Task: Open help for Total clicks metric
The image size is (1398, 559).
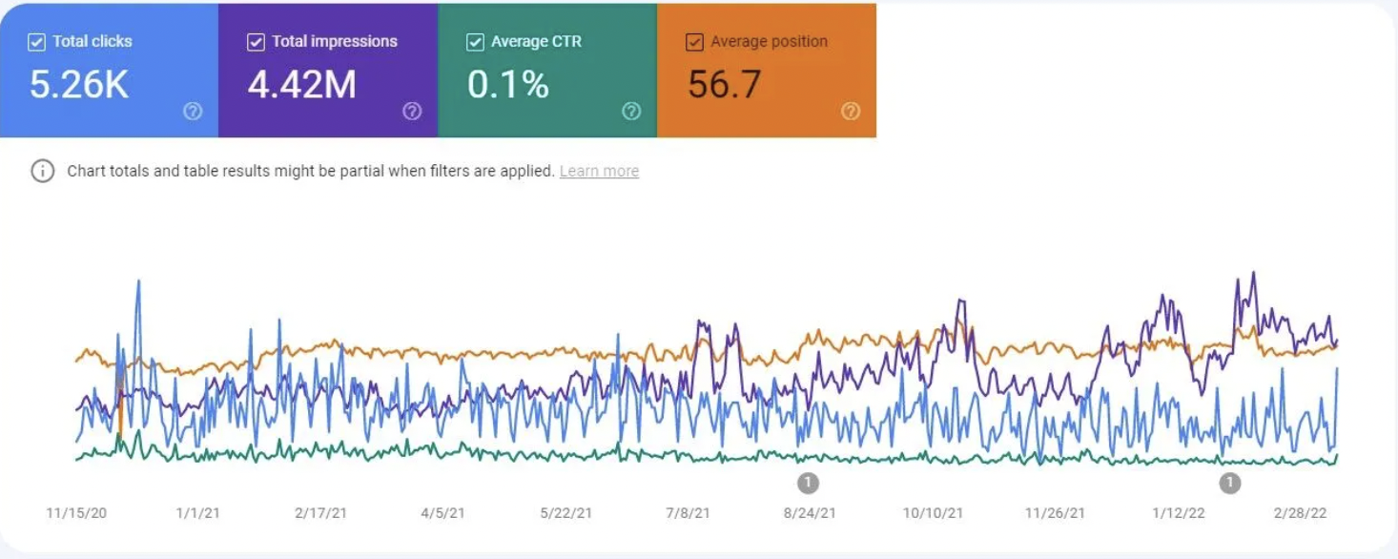Action: pyautogui.click(x=193, y=112)
